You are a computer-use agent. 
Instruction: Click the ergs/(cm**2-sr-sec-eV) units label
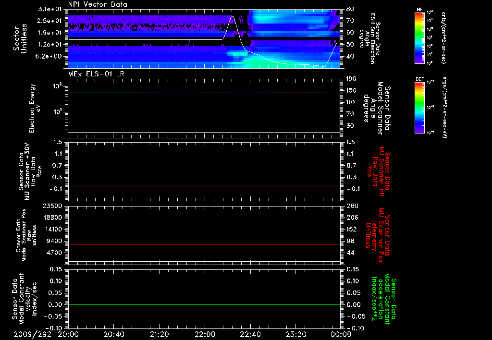point(444,107)
